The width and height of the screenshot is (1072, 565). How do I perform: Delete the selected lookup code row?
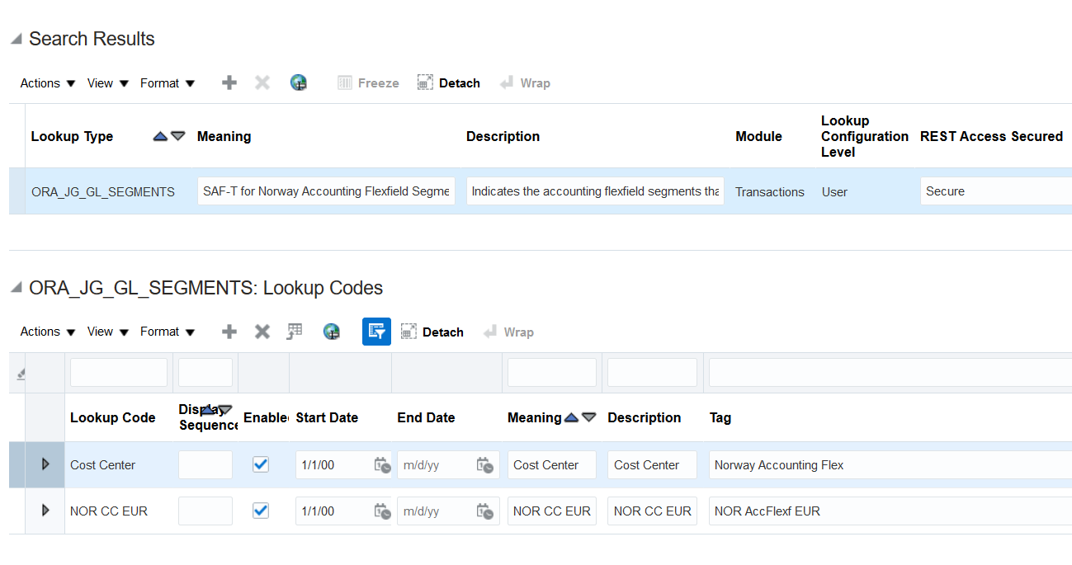(262, 332)
